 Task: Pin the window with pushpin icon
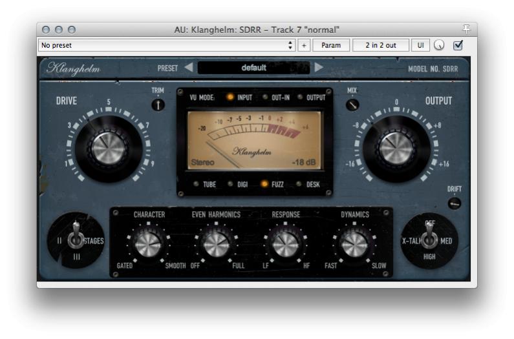tap(466, 29)
